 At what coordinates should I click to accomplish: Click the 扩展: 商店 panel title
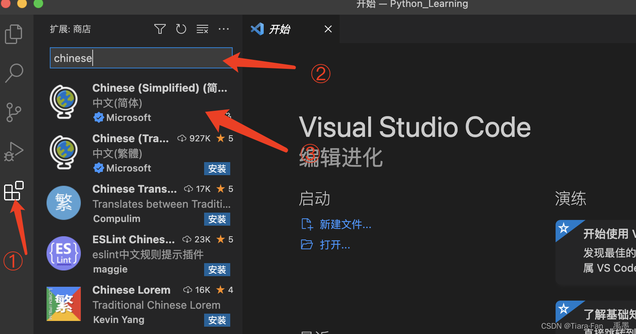click(70, 29)
